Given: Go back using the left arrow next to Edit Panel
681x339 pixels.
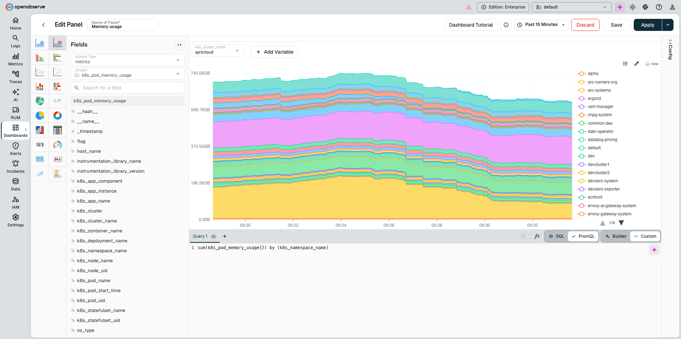Looking at the screenshot, I should (43, 25).
